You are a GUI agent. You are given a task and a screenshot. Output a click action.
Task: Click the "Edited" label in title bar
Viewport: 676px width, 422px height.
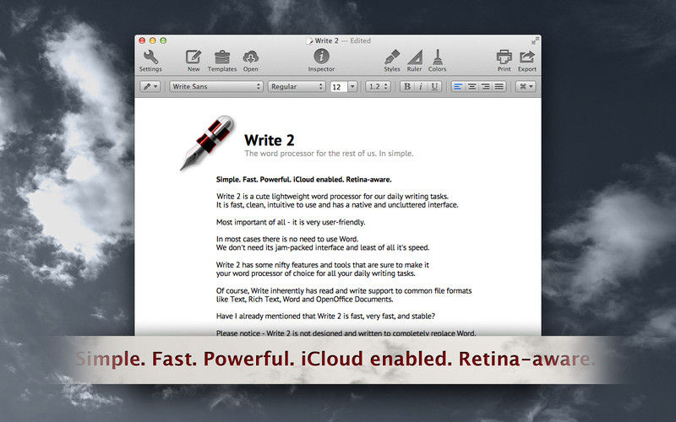tap(361, 41)
